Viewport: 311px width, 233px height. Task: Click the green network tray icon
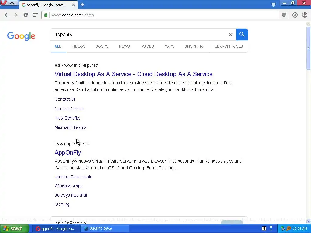[283, 229]
